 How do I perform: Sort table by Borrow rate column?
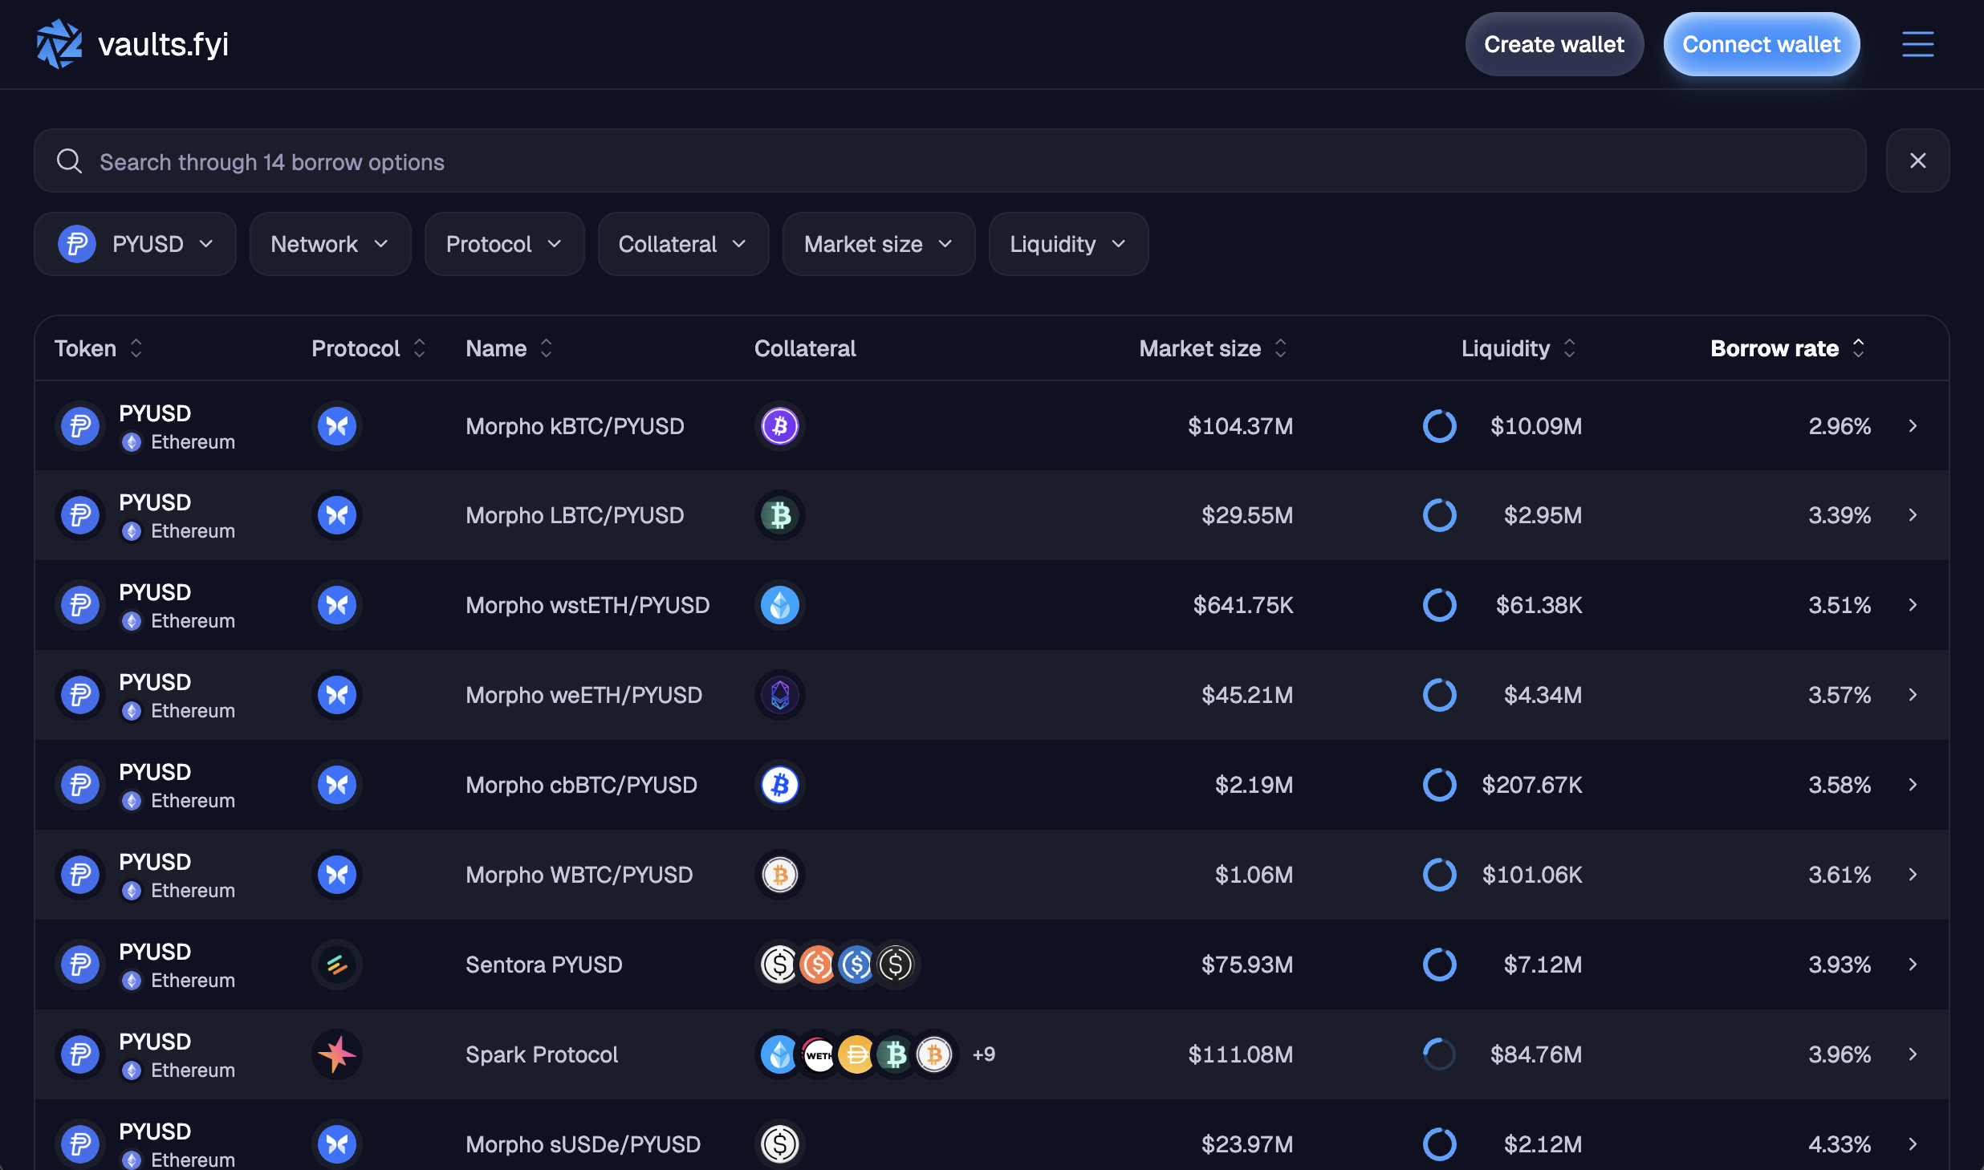(1787, 348)
